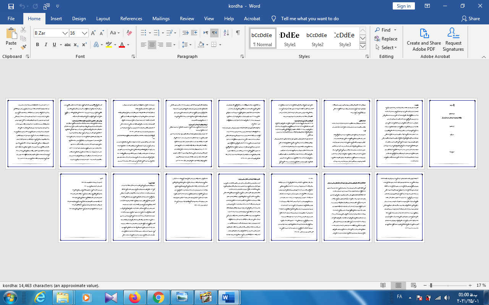
Task: Toggle Show/Hide paragraph marks
Action: pyautogui.click(x=238, y=33)
